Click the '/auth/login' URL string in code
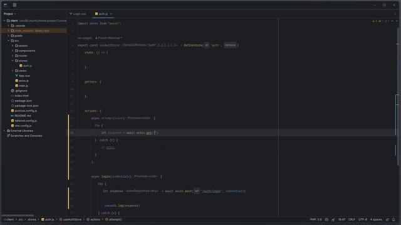This screenshot has width=401, height=225. coord(211,191)
